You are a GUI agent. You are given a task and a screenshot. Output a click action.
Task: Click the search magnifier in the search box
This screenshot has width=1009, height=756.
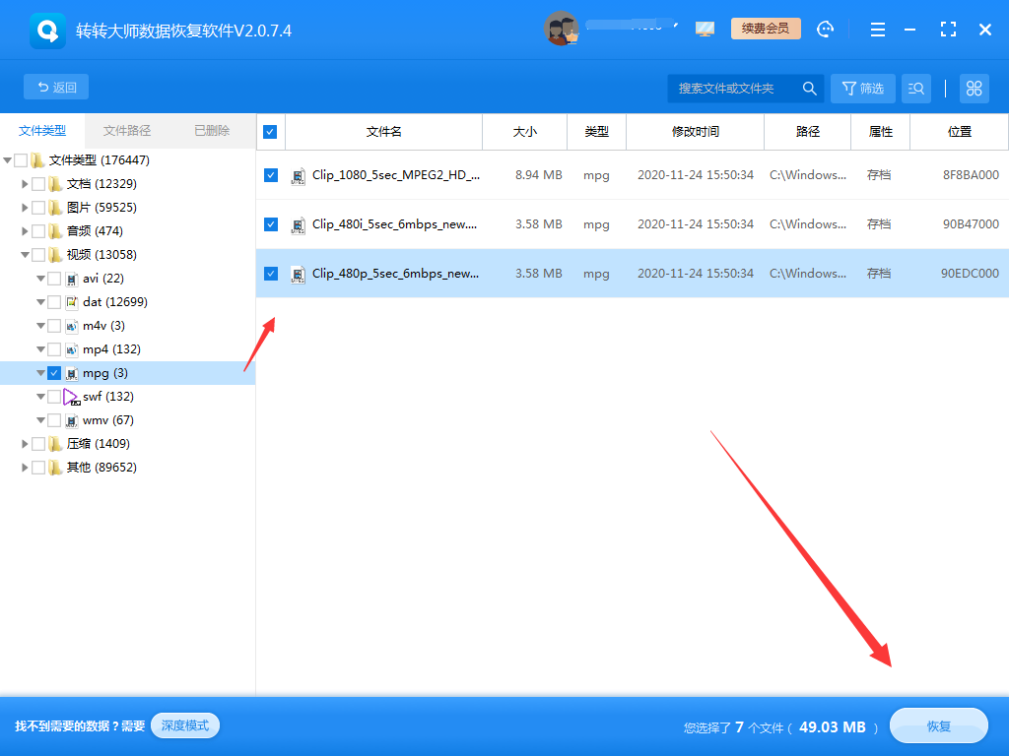[809, 88]
